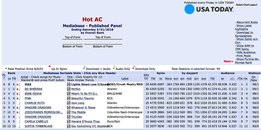
Task: Sort by the Wks On column header
Action: pyautogui.click(x=146, y=77)
